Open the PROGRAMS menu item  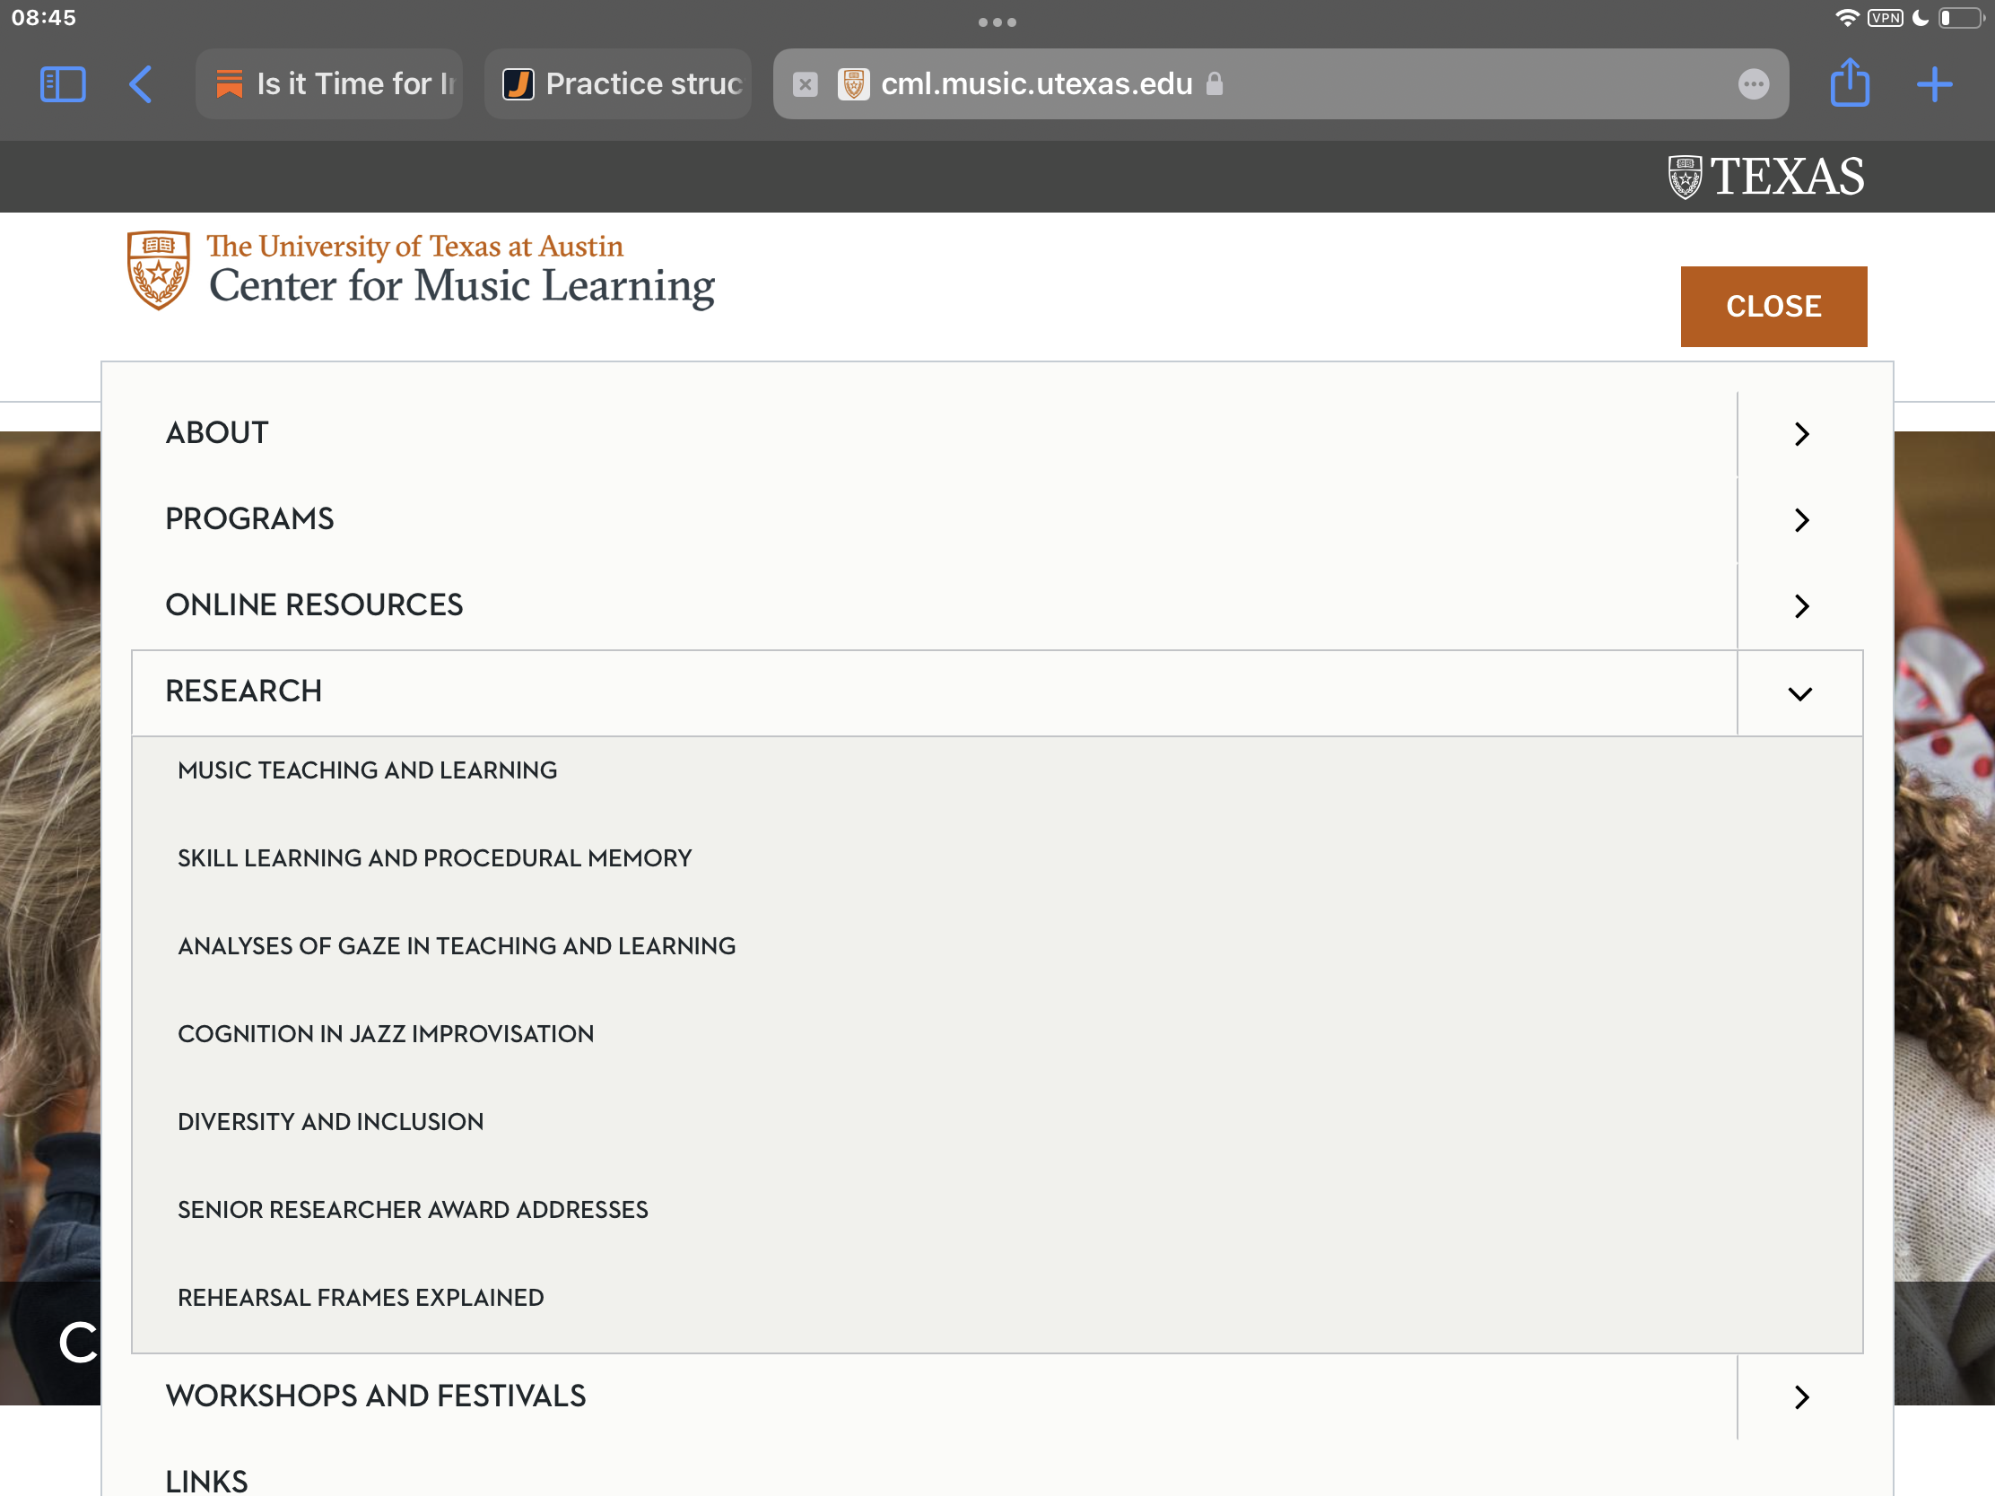pyautogui.click(x=250, y=519)
